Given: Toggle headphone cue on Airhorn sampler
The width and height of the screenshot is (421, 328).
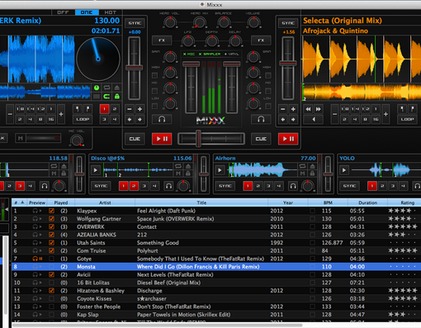Looking at the screenshot, I should coord(293,186).
